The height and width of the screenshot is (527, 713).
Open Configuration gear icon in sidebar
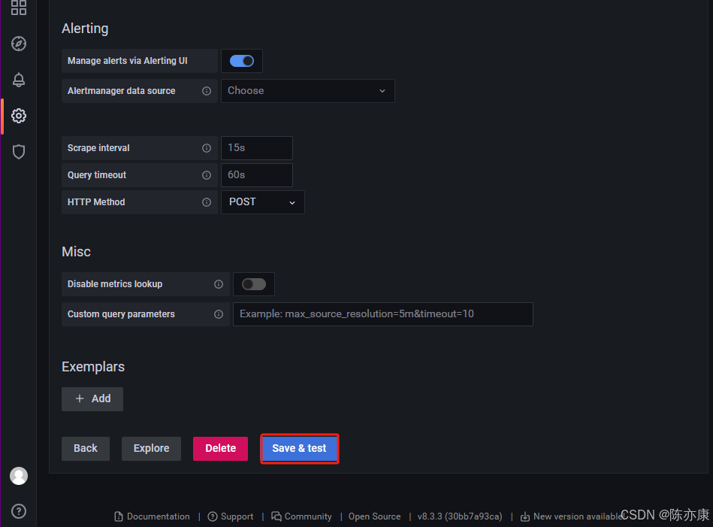point(19,116)
